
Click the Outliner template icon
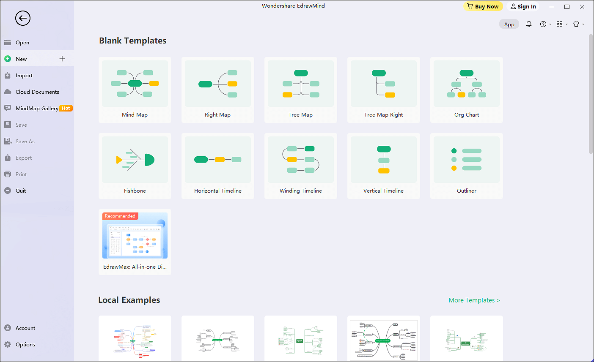click(x=467, y=160)
